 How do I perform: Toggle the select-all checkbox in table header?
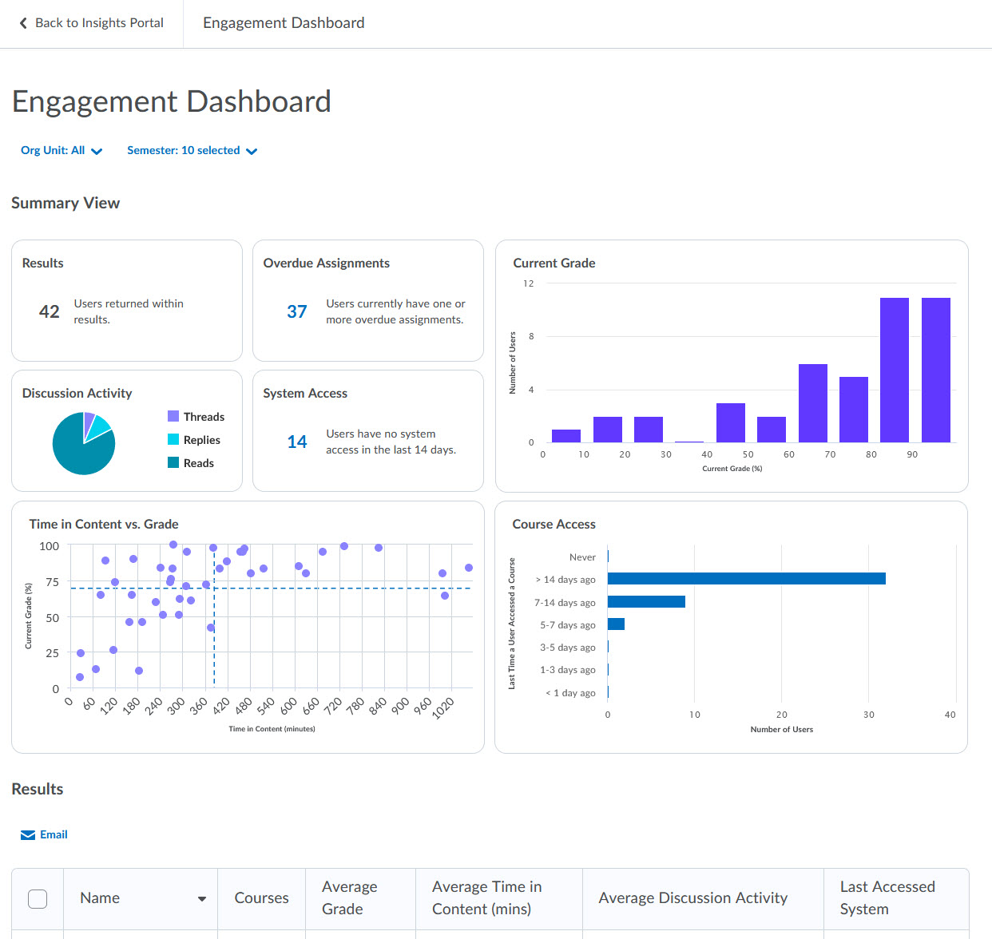tap(38, 899)
